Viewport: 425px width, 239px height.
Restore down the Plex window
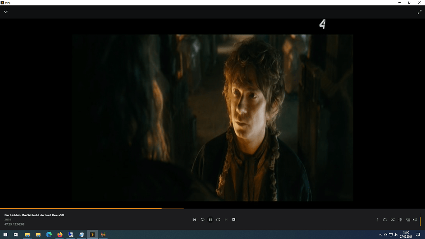point(409,2)
